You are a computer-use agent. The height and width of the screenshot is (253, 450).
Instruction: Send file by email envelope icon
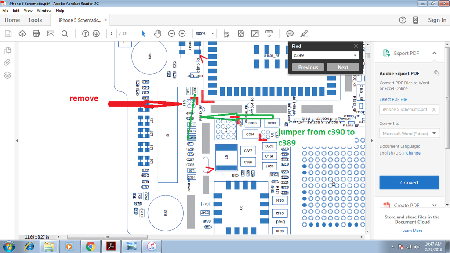pyautogui.click(x=51, y=33)
